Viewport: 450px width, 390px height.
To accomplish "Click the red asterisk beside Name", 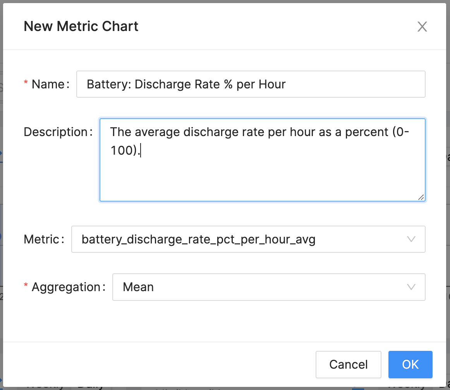I will coord(26,83).
